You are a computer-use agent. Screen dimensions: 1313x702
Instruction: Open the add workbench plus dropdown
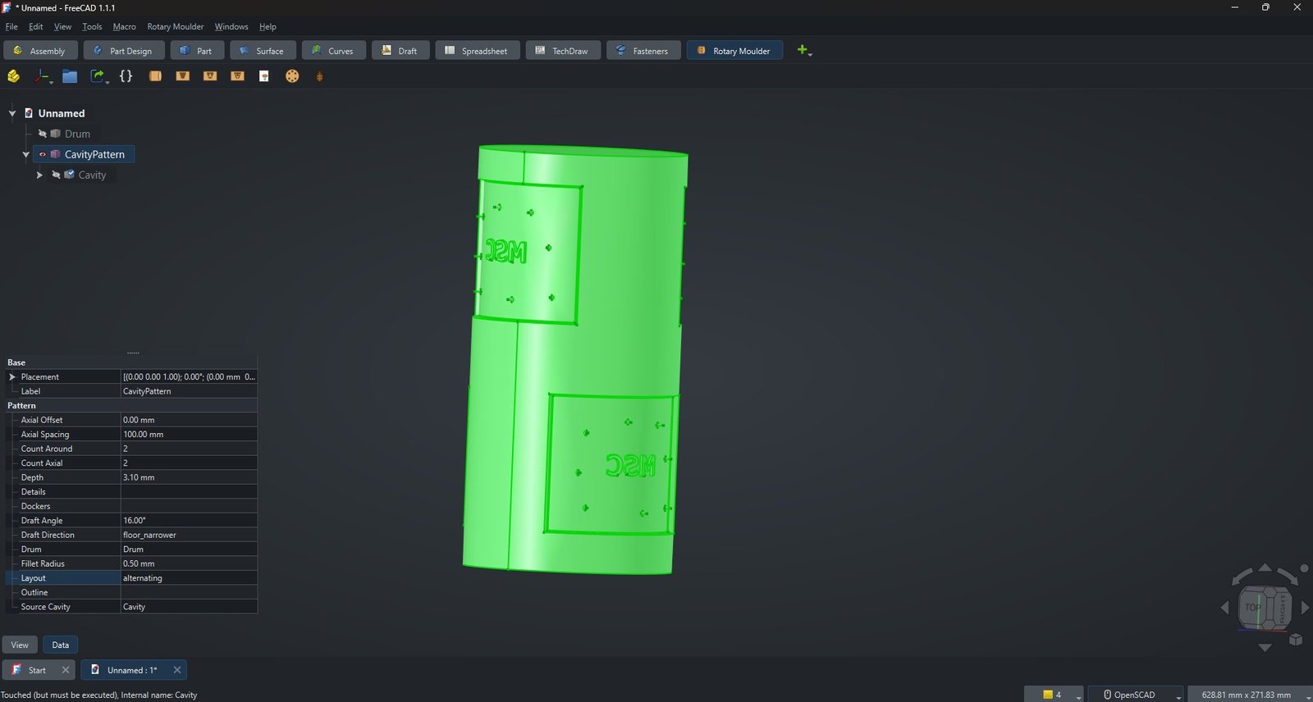pos(804,51)
